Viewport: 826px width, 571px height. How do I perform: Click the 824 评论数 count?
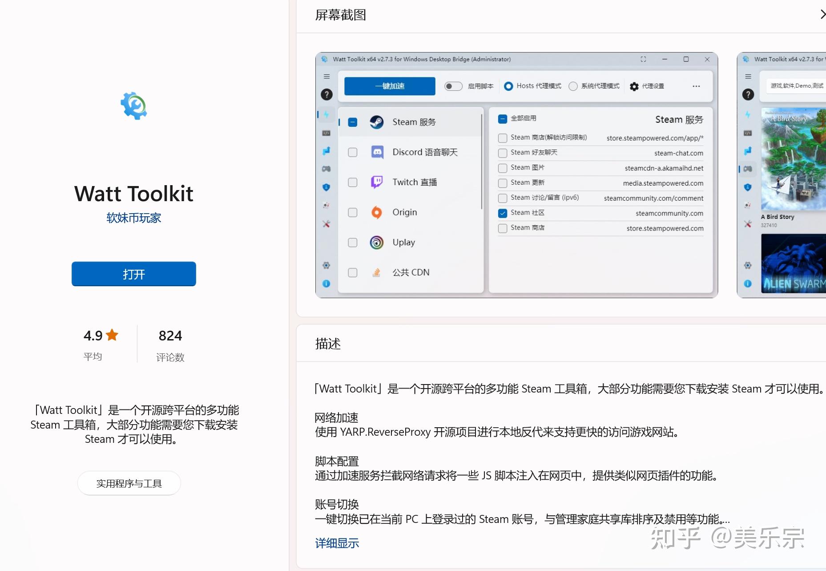(170, 344)
